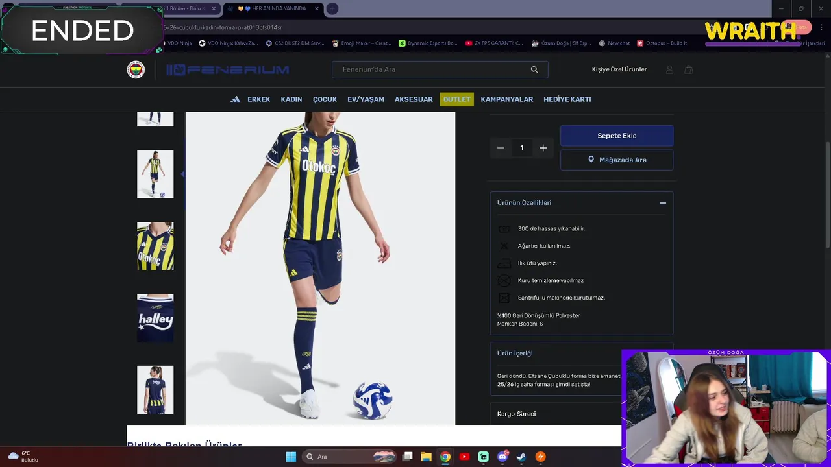Click the main product image
831x467 pixels.
coord(320,269)
